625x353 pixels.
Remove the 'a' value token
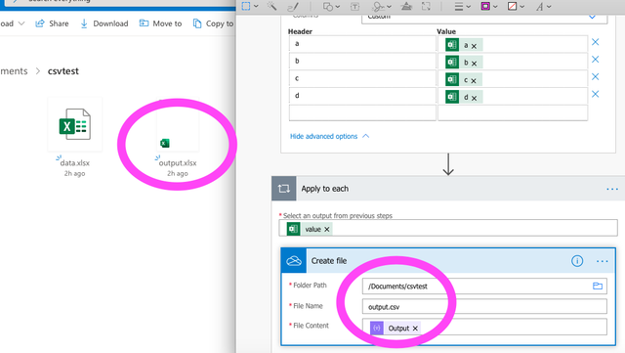point(474,46)
